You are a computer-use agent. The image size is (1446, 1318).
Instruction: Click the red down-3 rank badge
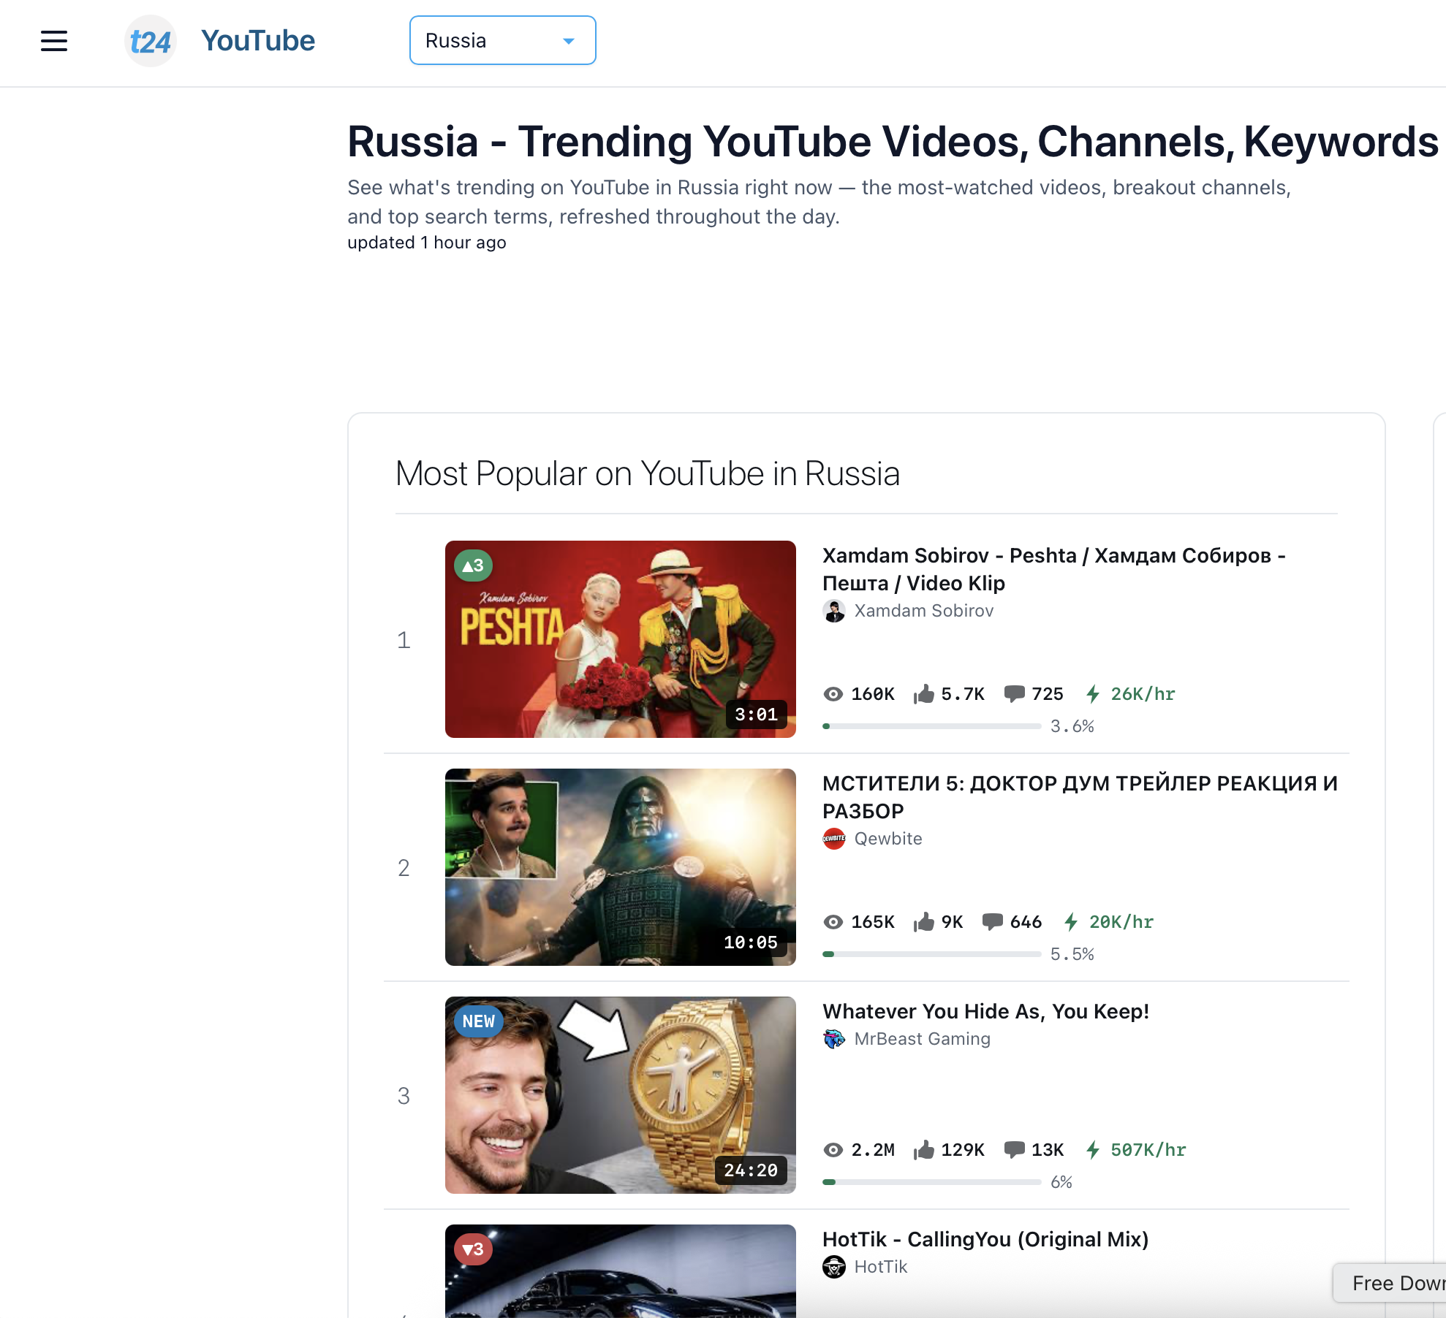coord(474,1249)
